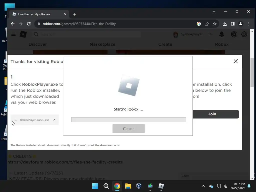
Task: Click the network tray icon
Action: point(219,186)
